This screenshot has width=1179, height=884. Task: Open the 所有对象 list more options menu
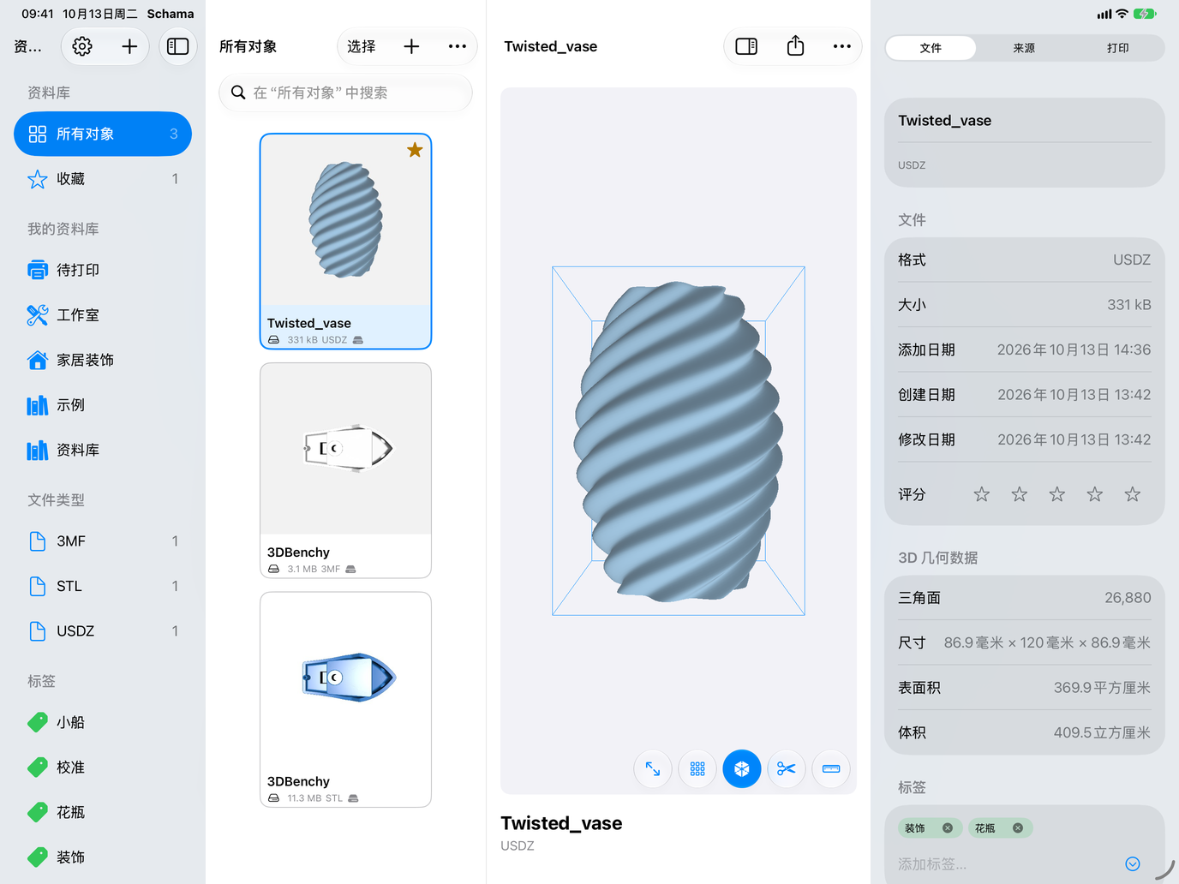click(458, 46)
